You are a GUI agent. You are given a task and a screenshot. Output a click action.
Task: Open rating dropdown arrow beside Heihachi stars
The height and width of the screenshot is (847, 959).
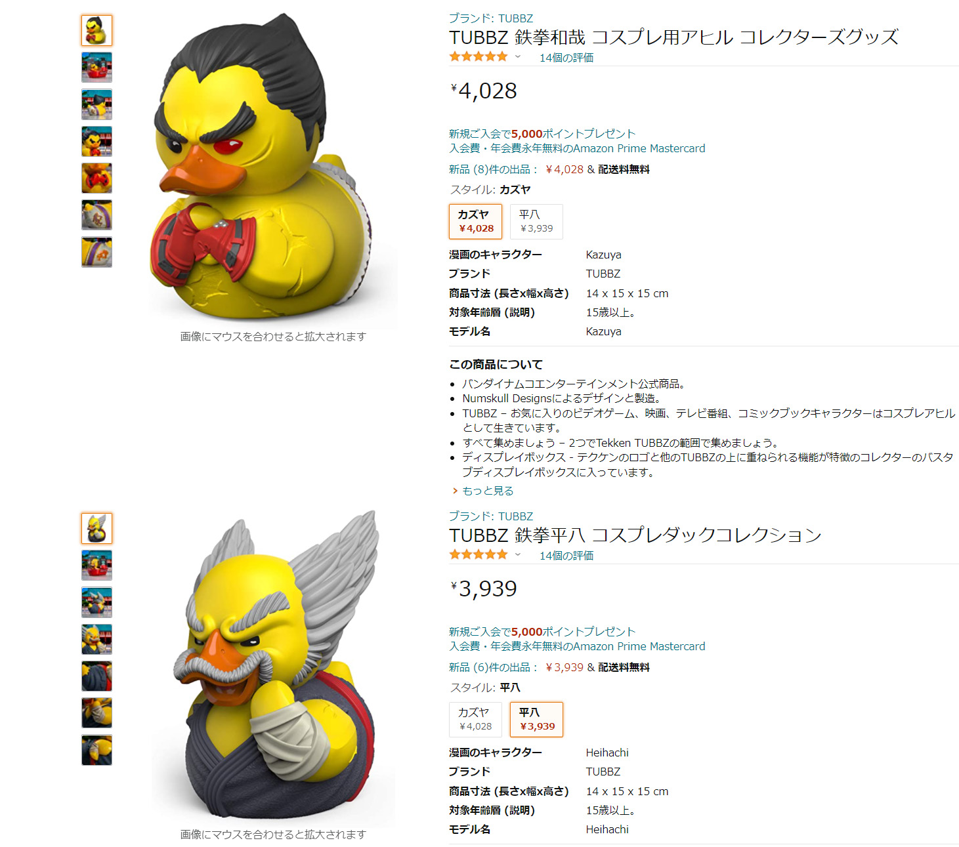[x=518, y=555]
